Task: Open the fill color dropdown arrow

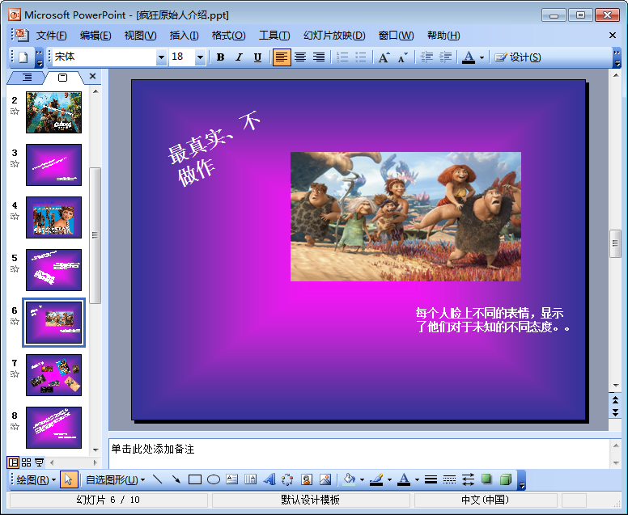Action: coord(362,479)
